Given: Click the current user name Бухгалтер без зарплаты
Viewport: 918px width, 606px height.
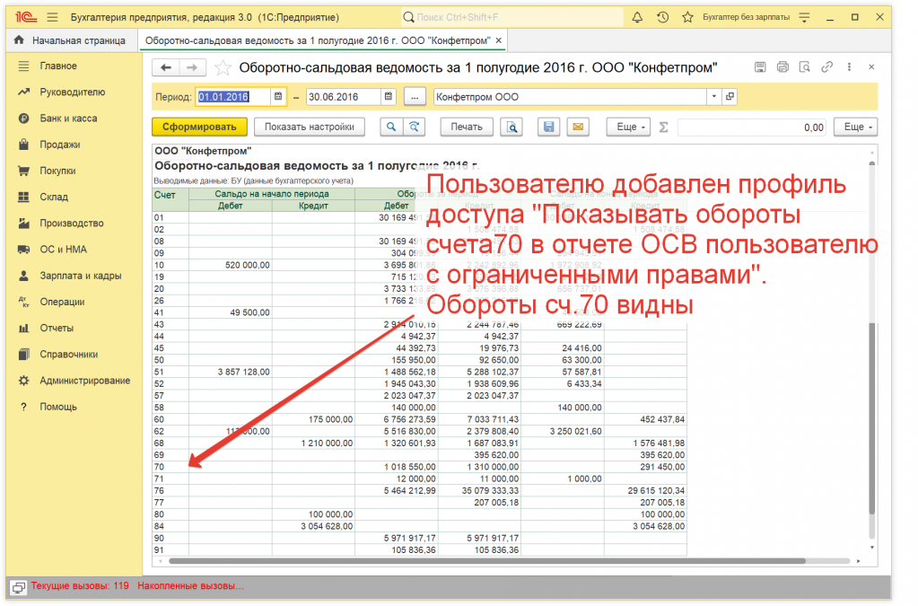Looking at the screenshot, I should coord(746,17).
